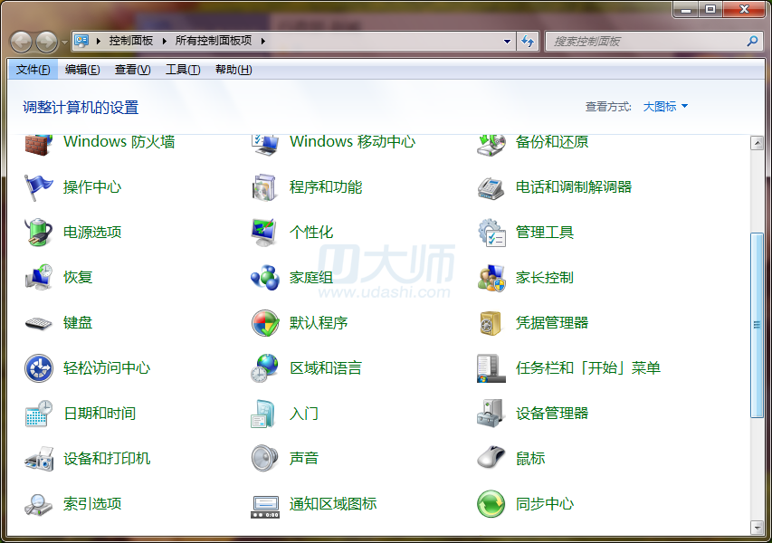
Task: Click the 操作中心 flag icon
Action: pyautogui.click(x=38, y=187)
